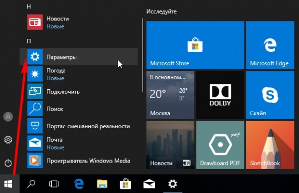Open the Microsoft Store tile
This screenshot has width=299, height=193.
click(x=195, y=45)
